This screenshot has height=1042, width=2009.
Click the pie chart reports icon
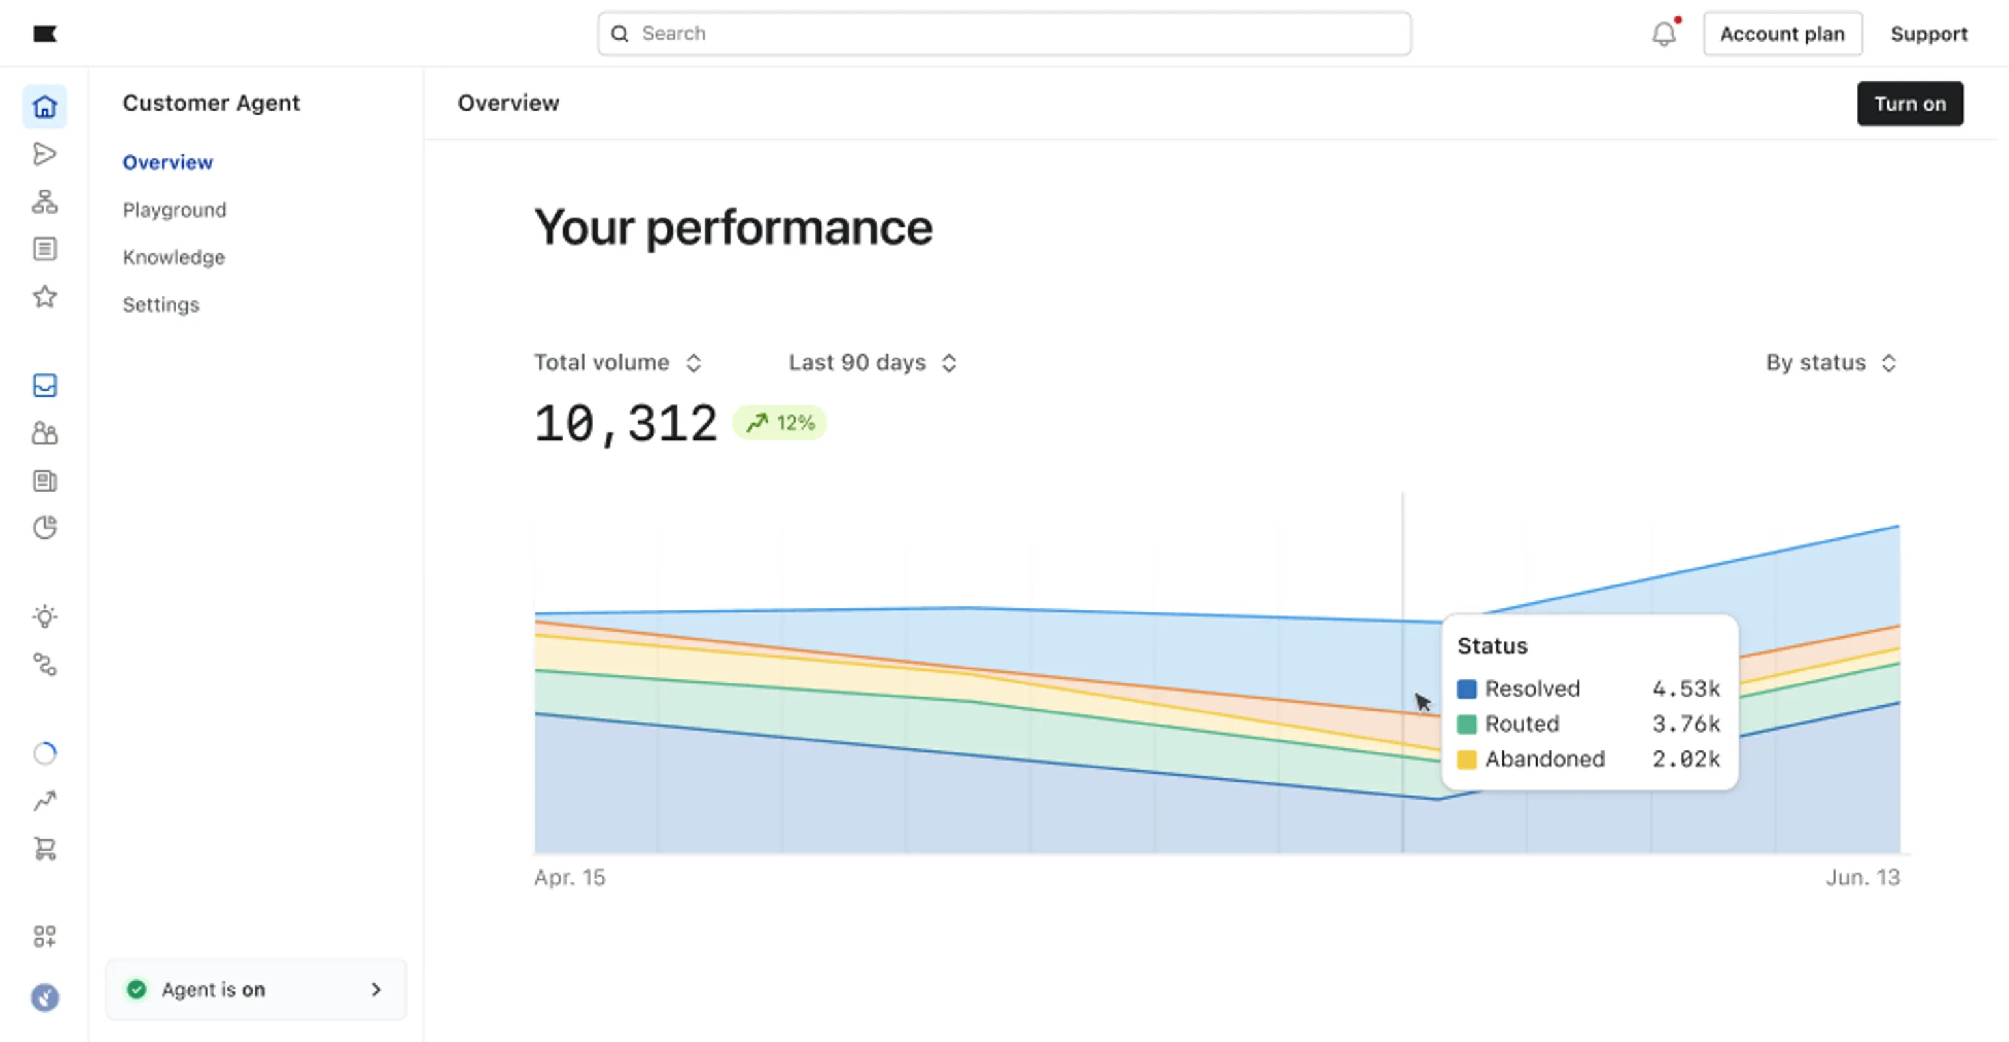[44, 528]
